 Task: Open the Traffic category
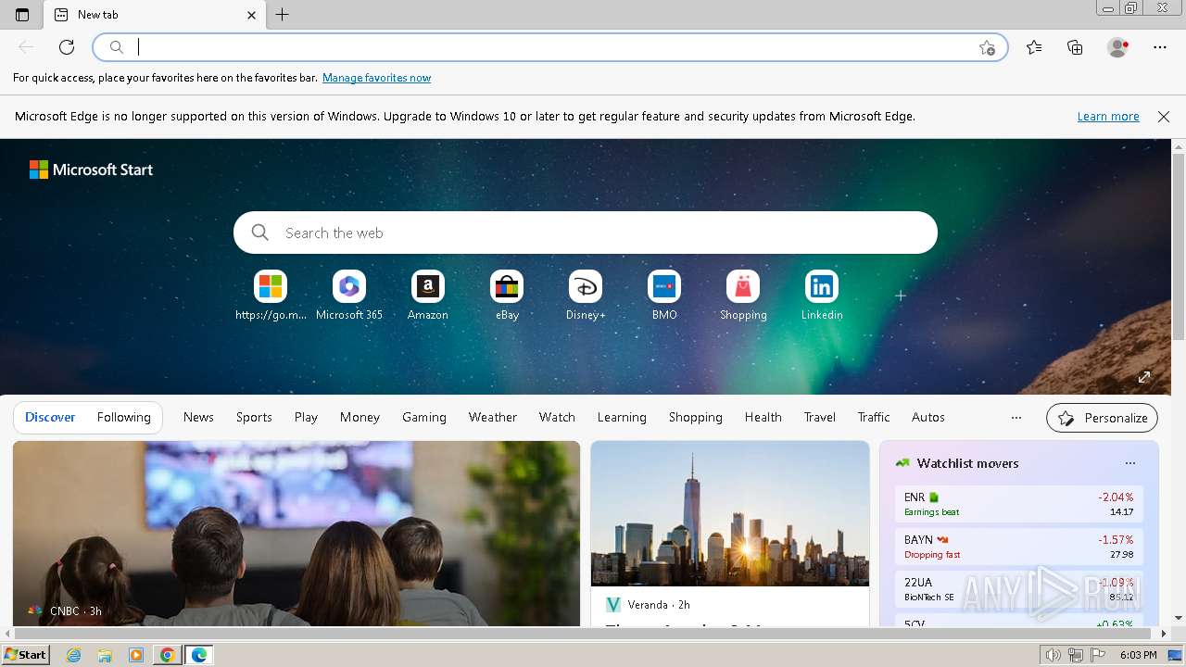tap(874, 418)
